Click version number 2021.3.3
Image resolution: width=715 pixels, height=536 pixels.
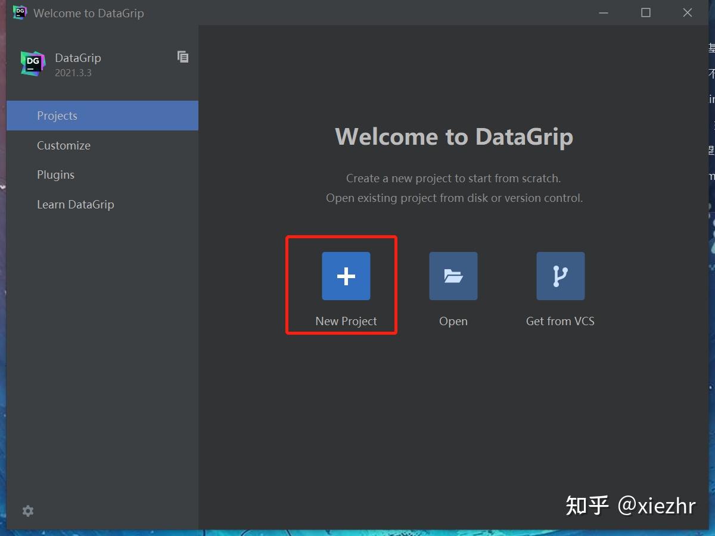(x=73, y=73)
